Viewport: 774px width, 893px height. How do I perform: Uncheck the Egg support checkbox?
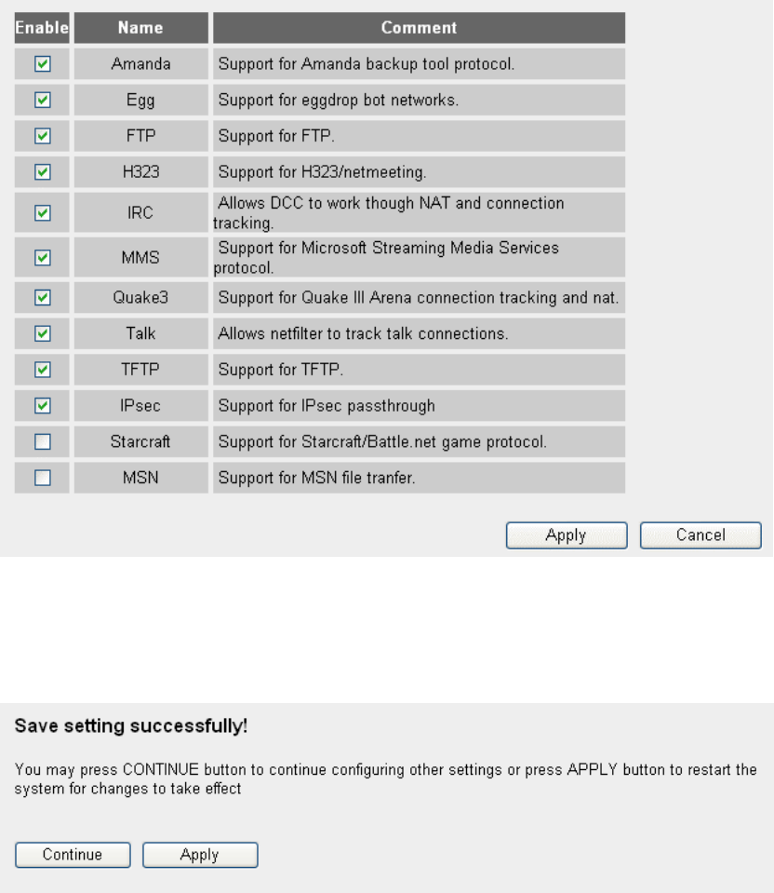[x=42, y=100]
